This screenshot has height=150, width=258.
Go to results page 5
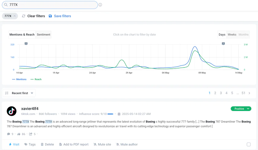pyautogui.click(x=232, y=93)
